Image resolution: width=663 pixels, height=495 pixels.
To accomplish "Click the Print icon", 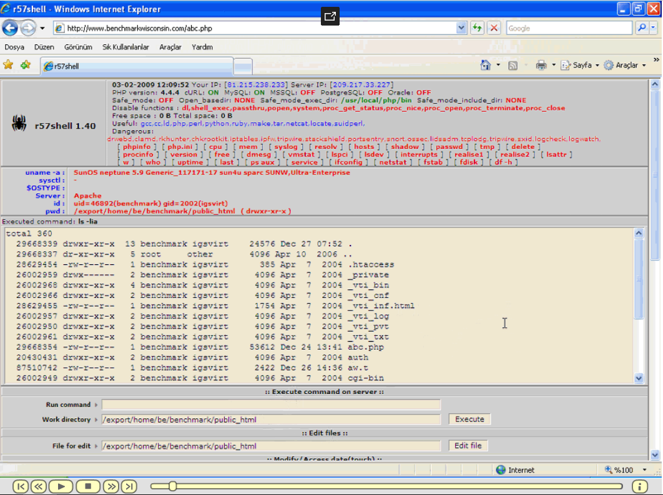I will pos(541,65).
